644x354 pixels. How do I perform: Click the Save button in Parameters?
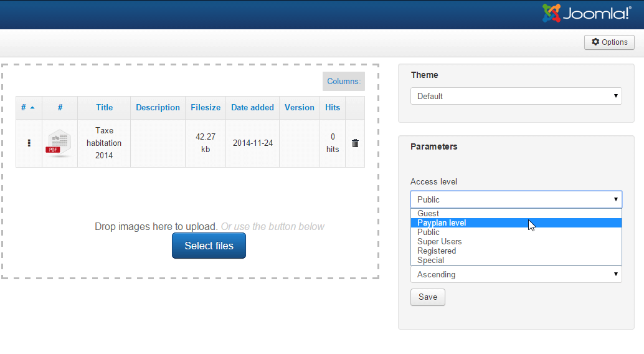(x=427, y=297)
